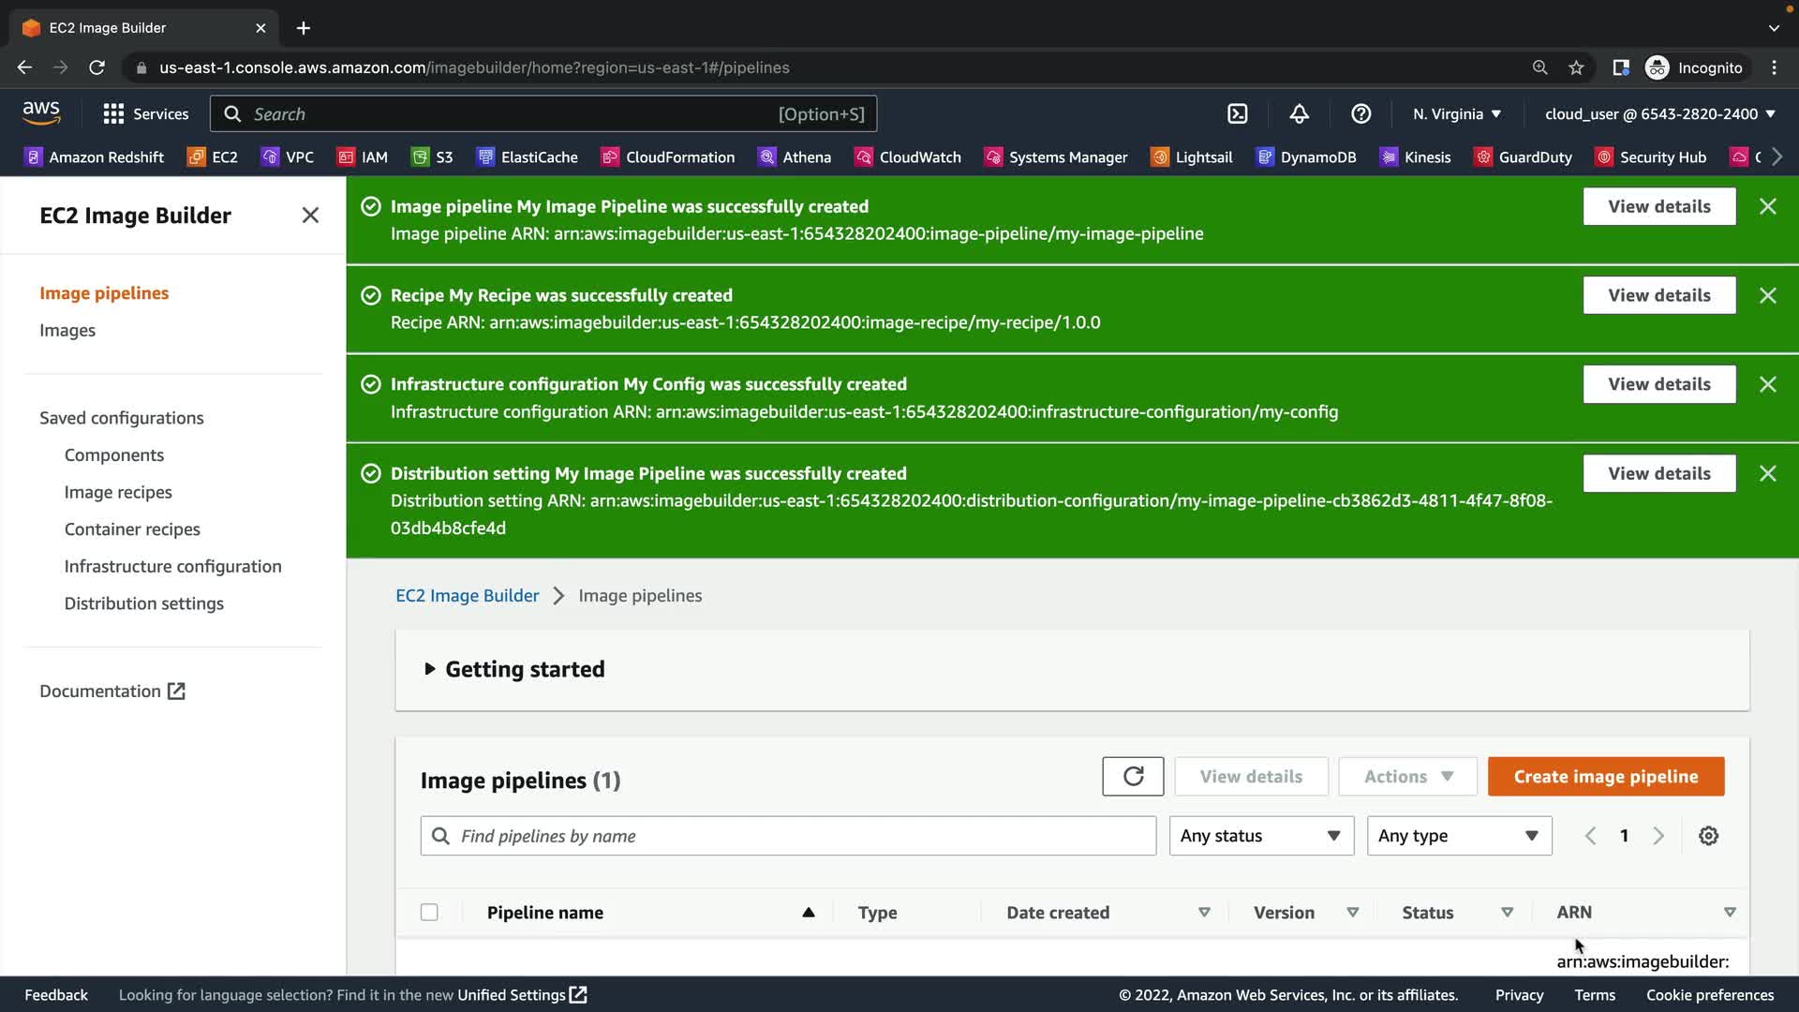Click the EC2 Image Builder breadcrumb link
Image resolution: width=1799 pixels, height=1012 pixels.
pos(467,596)
